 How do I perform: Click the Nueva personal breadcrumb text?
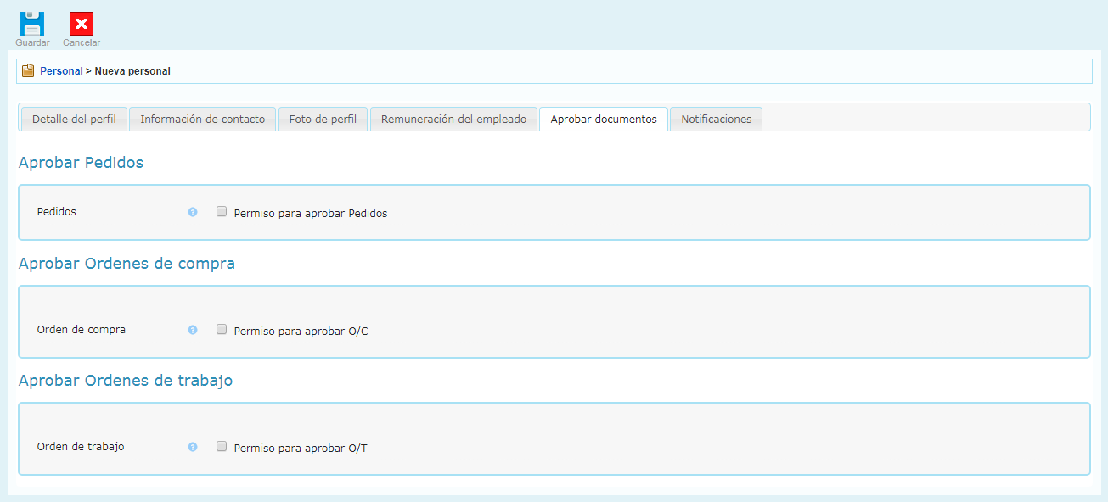(132, 71)
